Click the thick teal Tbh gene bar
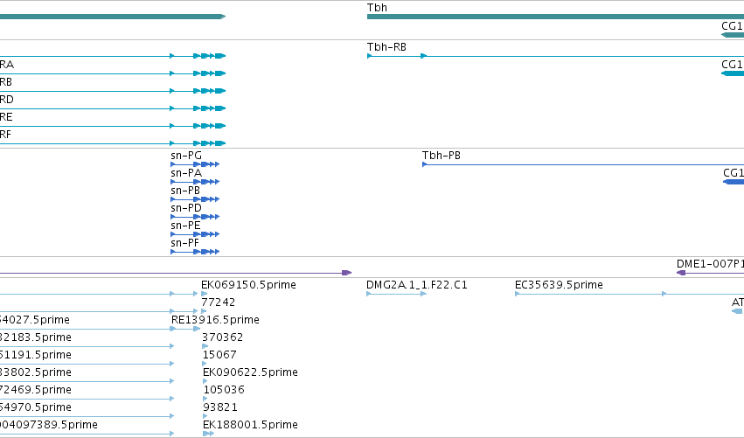Screen dimensions: 744x438 [555, 17]
